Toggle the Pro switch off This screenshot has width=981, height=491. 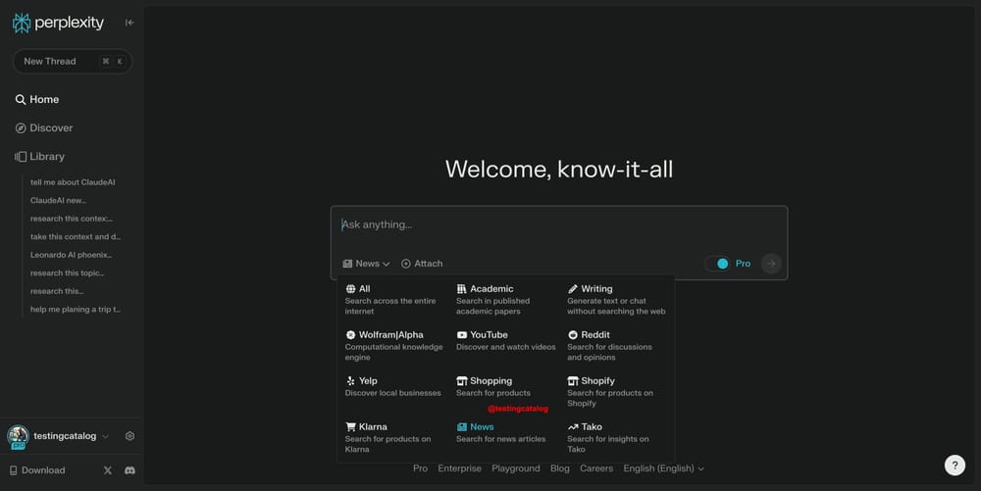point(718,264)
